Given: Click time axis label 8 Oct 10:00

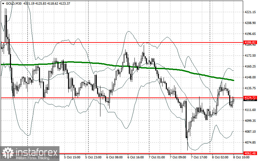Looking at the screenshot, I should click(x=241, y=157).
